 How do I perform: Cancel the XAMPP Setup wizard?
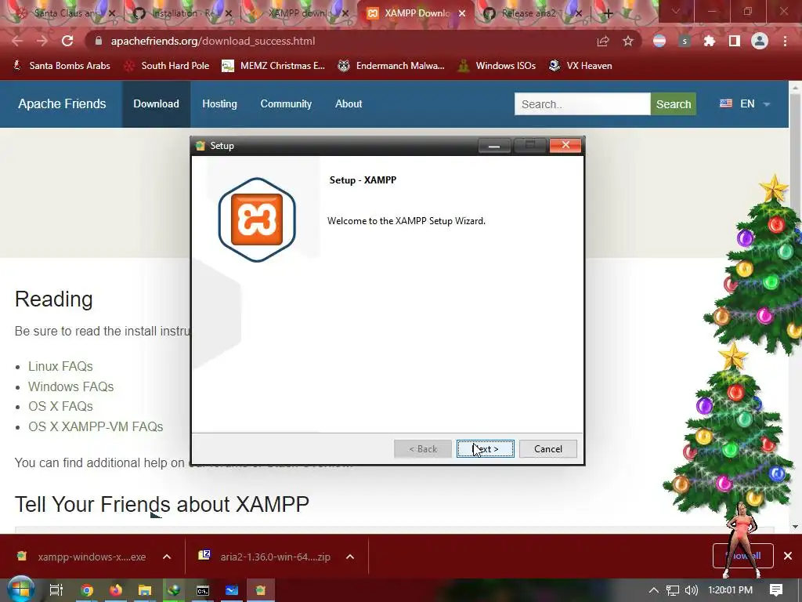pyautogui.click(x=547, y=449)
